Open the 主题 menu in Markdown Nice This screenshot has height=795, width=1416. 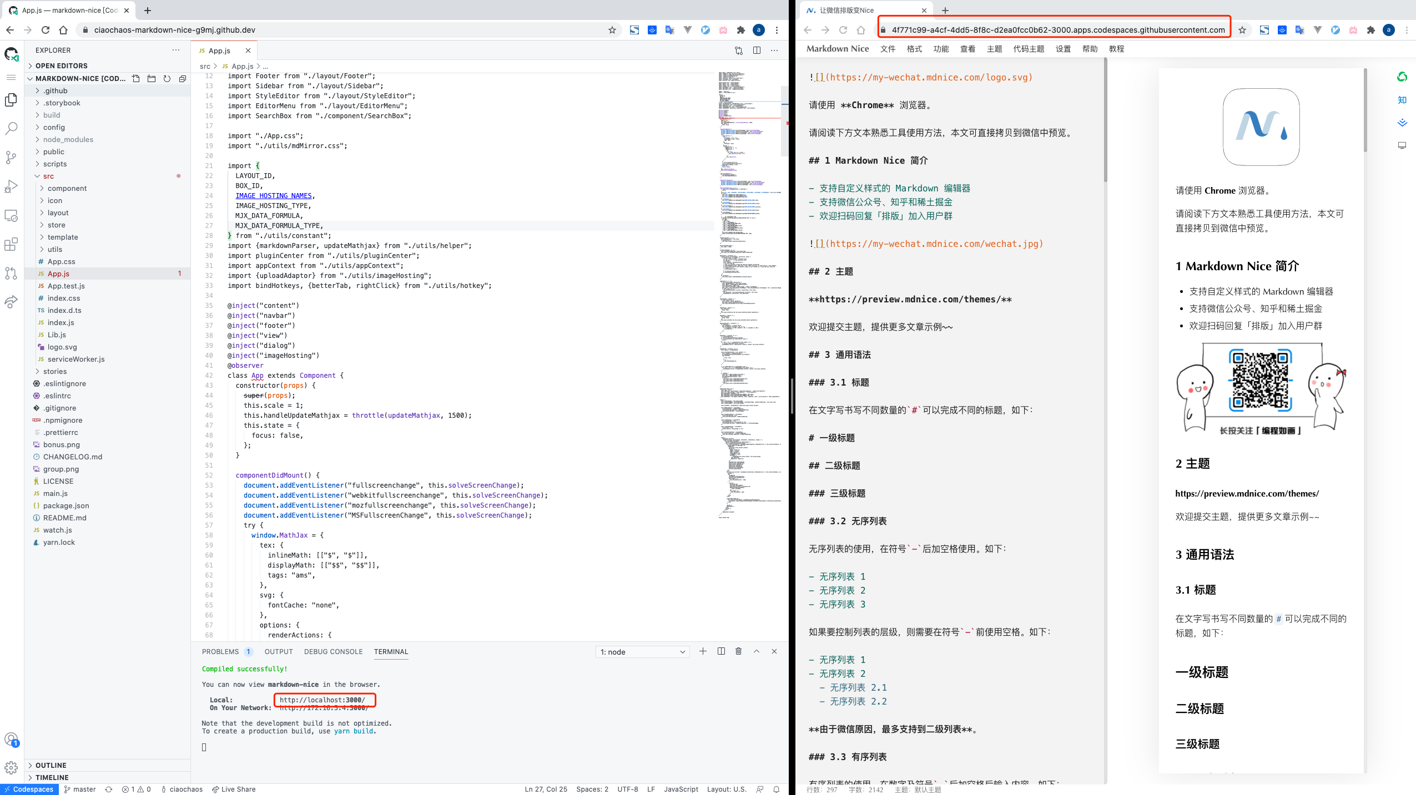point(994,49)
